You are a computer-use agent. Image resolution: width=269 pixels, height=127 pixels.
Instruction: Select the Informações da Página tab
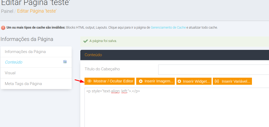click(x=36, y=52)
